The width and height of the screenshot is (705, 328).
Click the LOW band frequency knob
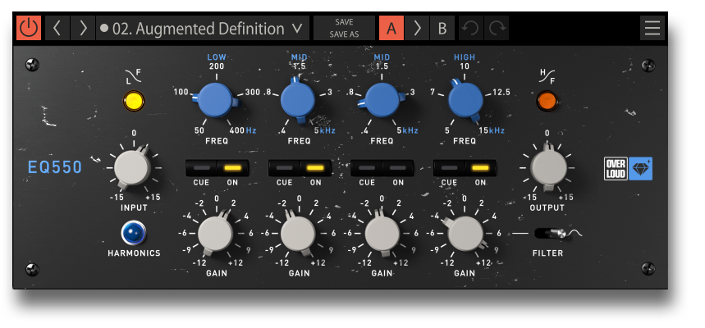click(x=216, y=100)
